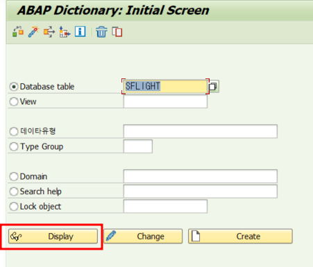This screenshot has width=313, height=267.
Task: Click the View name input field
Action: click(165, 101)
